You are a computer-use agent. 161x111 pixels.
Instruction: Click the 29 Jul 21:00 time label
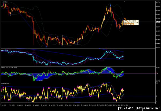(x=60, y=105)
